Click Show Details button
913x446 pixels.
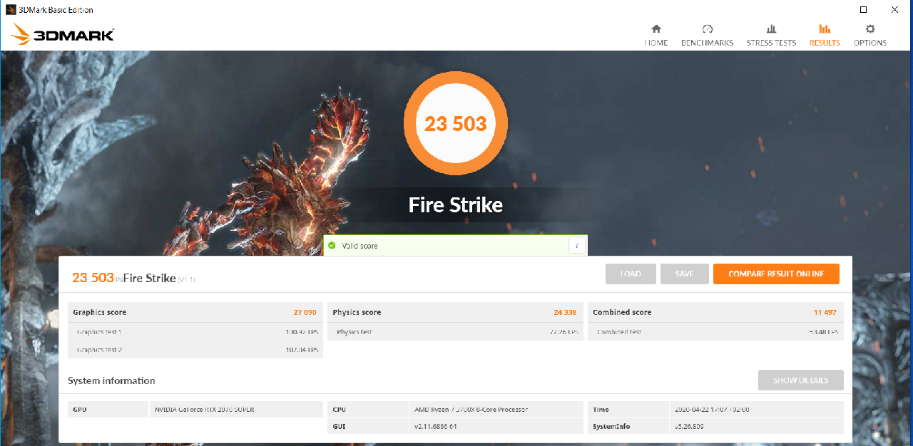point(800,380)
